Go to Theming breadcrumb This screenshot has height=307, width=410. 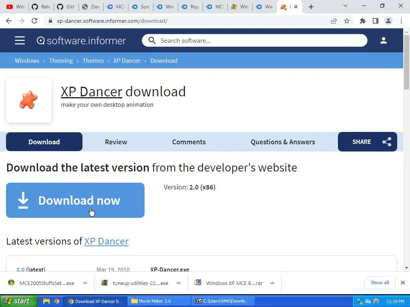(x=61, y=61)
